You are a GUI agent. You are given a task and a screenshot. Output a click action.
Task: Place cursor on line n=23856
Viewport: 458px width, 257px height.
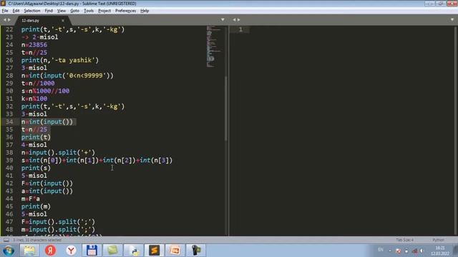34,45
